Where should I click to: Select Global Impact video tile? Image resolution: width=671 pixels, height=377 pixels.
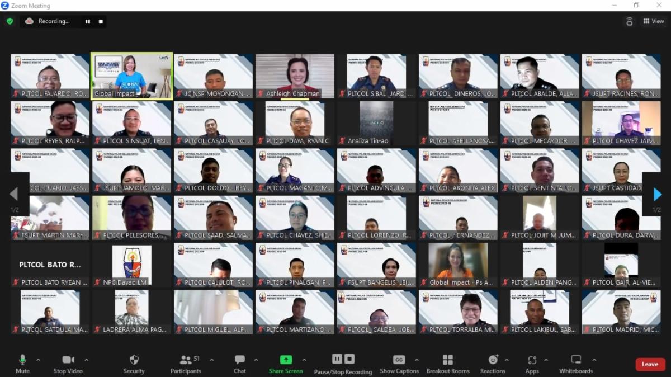132,76
